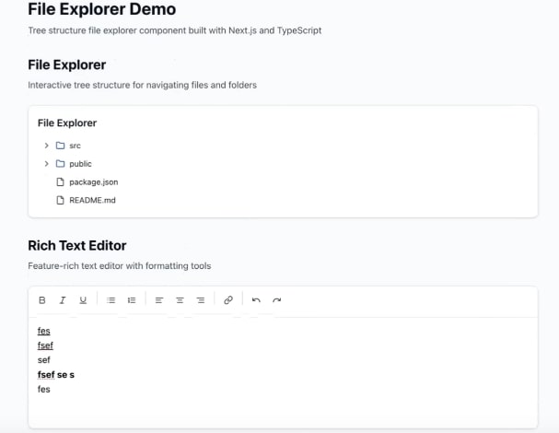
Task: Select the src folder in the tree
Action: click(x=76, y=146)
